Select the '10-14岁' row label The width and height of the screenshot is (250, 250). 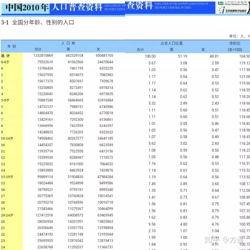coord(7,139)
